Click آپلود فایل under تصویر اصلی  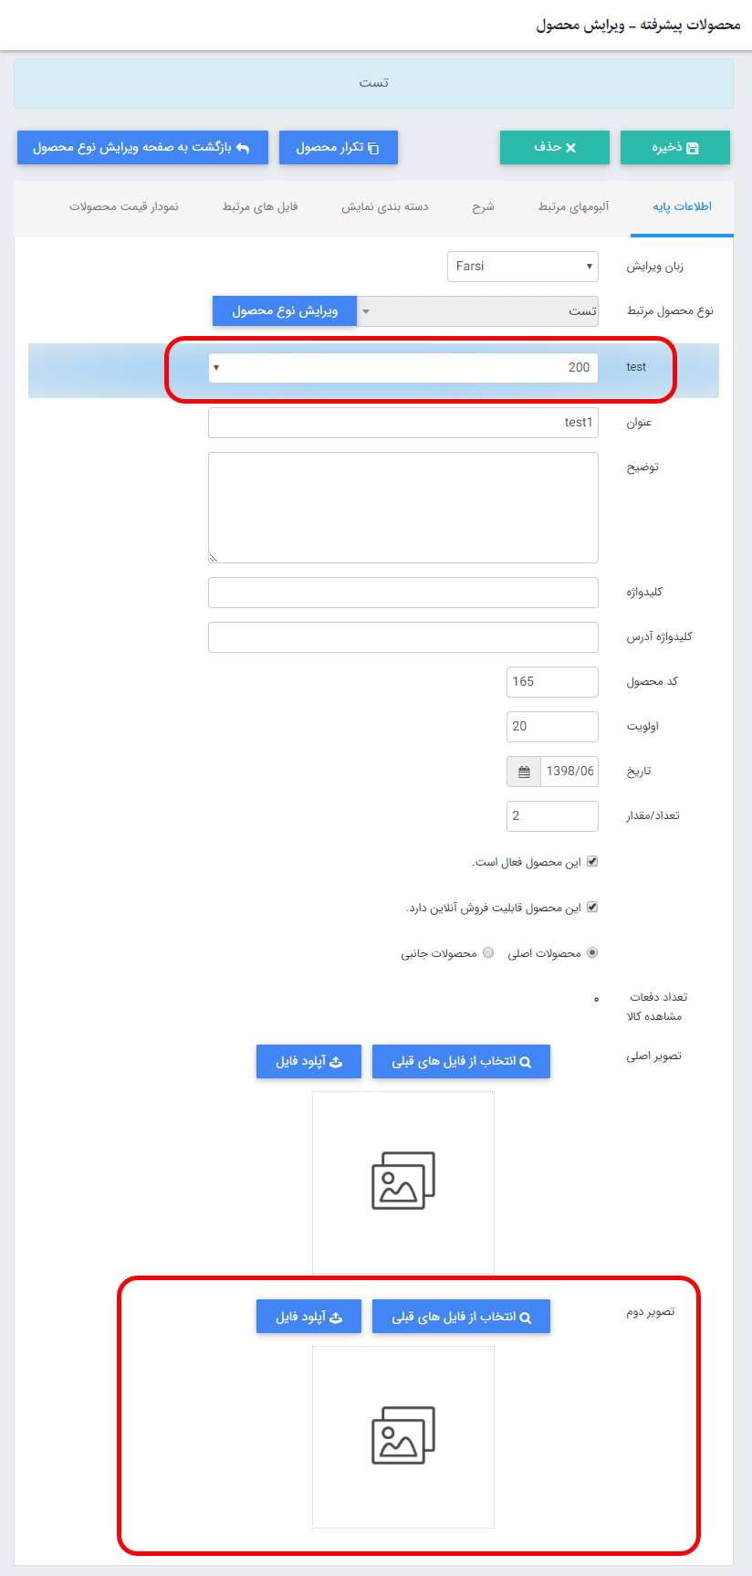click(308, 1062)
